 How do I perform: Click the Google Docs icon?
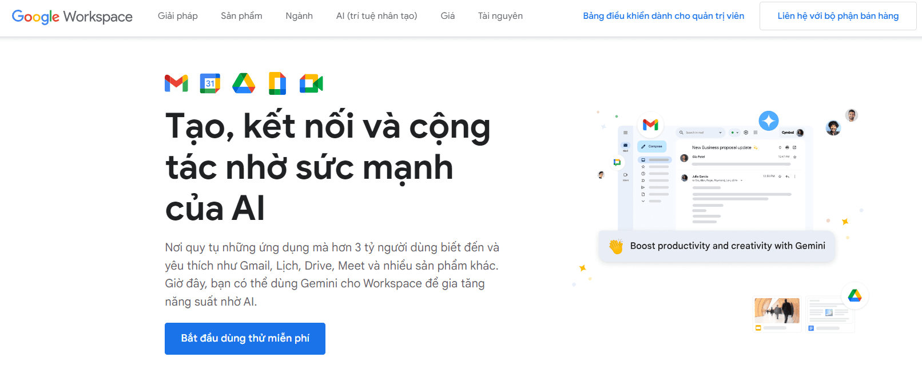[x=277, y=83]
